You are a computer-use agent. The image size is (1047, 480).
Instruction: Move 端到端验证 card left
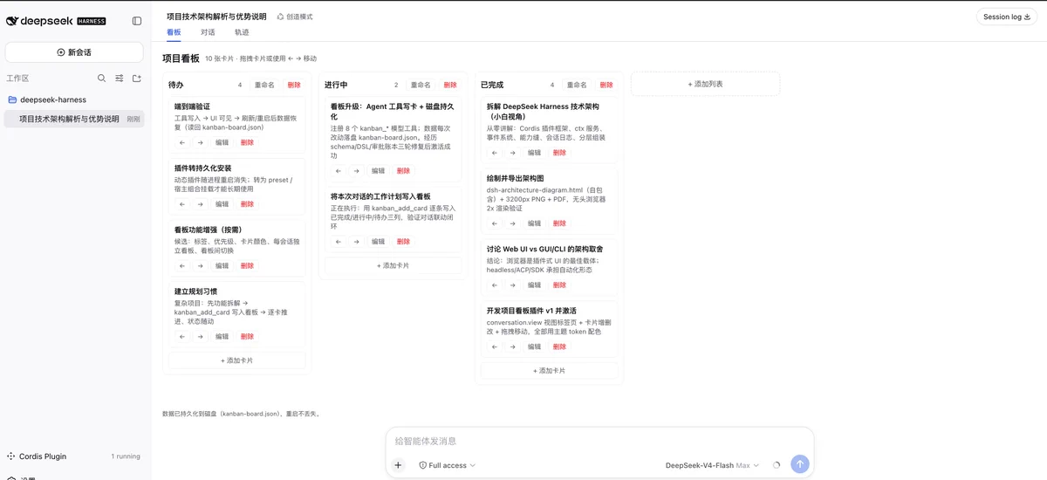(182, 142)
